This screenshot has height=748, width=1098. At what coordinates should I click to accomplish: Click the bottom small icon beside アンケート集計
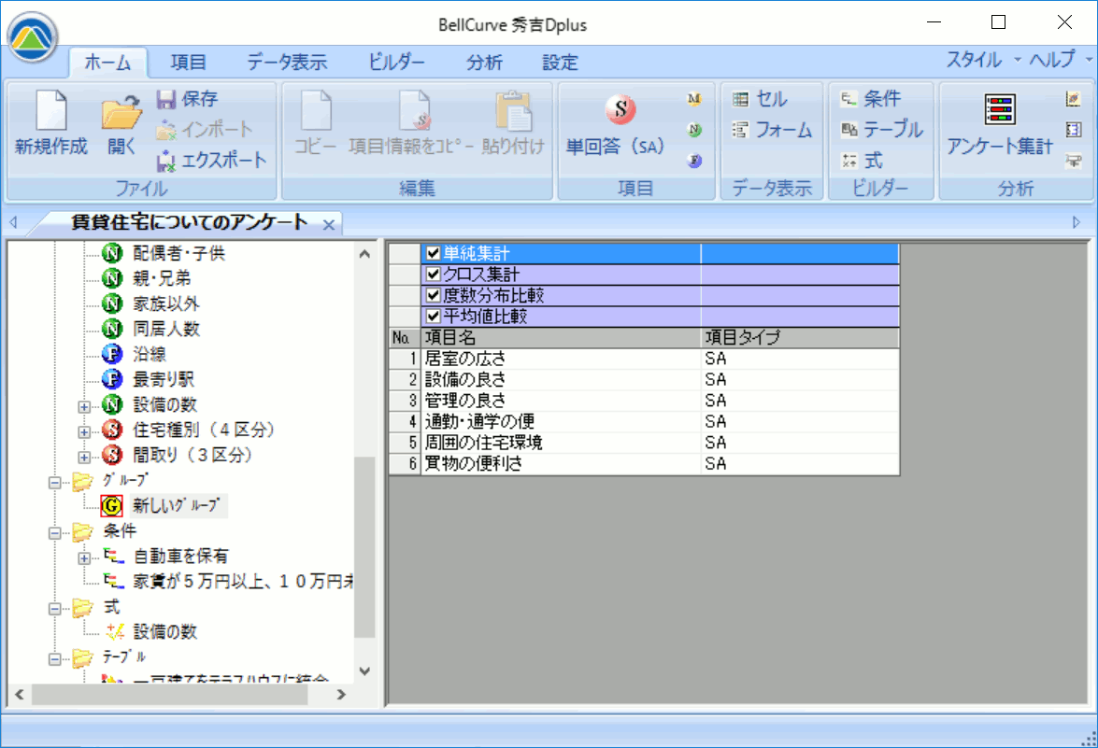point(1073,161)
